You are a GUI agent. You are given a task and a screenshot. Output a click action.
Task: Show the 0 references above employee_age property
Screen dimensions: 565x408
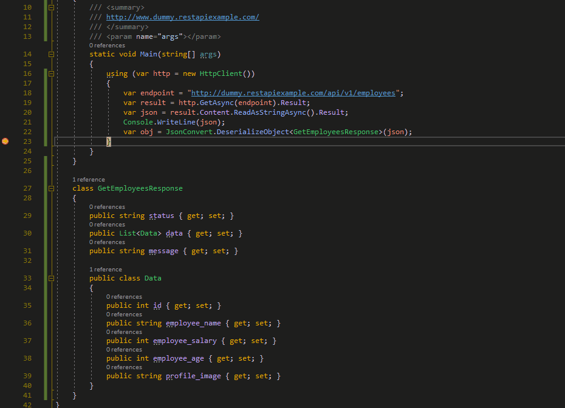point(124,350)
